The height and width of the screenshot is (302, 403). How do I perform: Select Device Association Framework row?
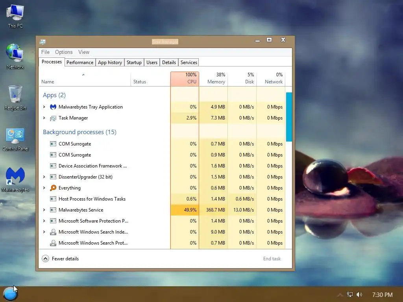click(162, 166)
